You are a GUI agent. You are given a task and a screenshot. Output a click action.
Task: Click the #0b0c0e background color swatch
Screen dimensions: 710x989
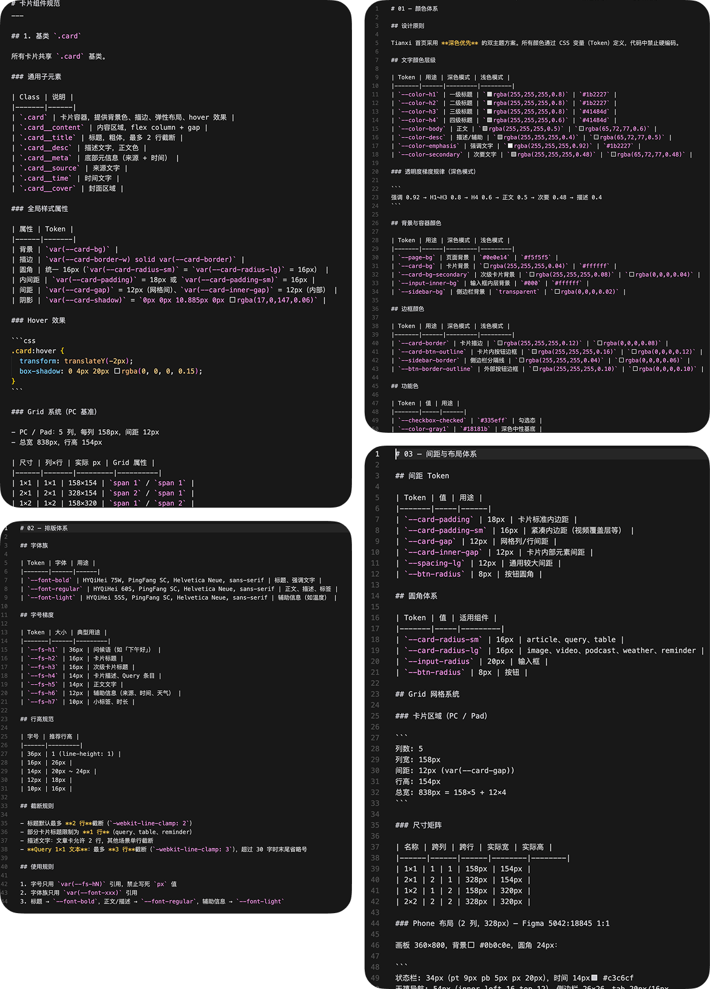pos(472,945)
